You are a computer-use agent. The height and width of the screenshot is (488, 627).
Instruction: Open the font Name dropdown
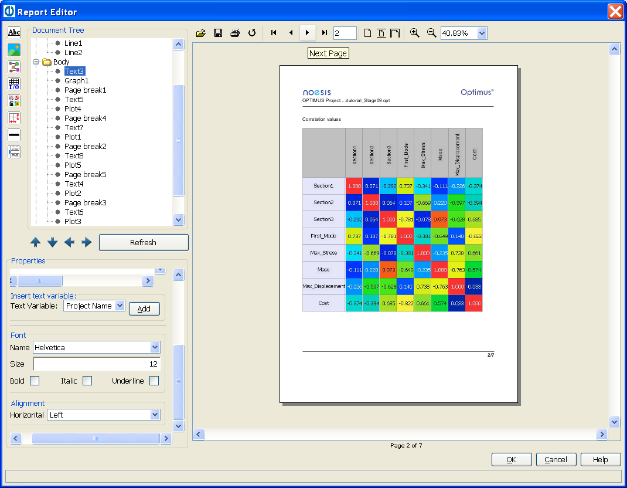tap(155, 347)
